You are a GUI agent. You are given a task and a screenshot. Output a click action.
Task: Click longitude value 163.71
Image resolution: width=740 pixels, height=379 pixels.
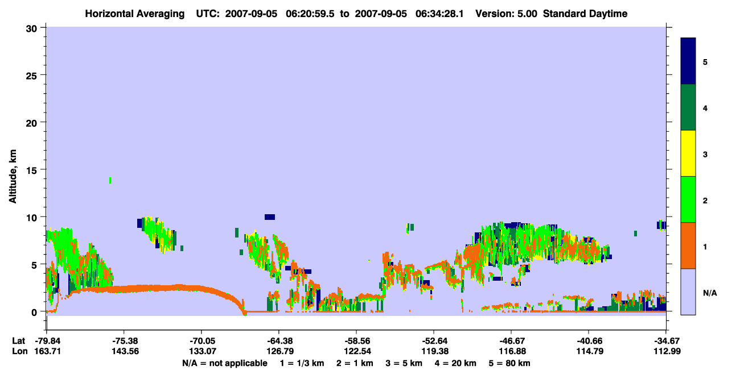[x=47, y=351]
